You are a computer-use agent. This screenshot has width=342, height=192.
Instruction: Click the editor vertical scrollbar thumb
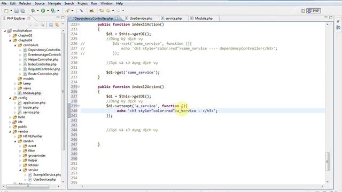tap(327, 161)
